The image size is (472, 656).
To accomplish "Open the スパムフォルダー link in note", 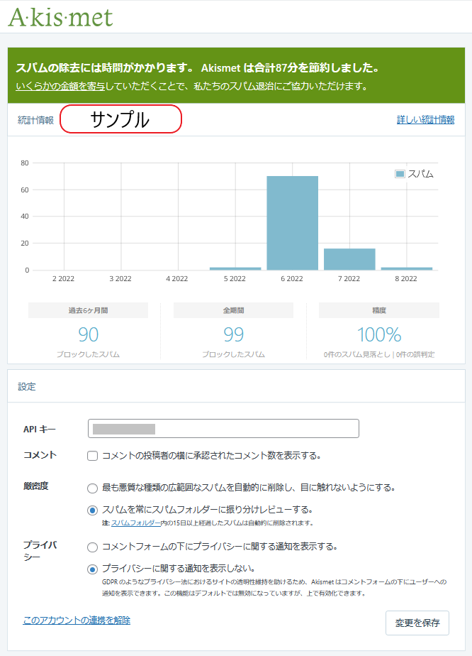I will pyautogui.click(x=135, y=523).
